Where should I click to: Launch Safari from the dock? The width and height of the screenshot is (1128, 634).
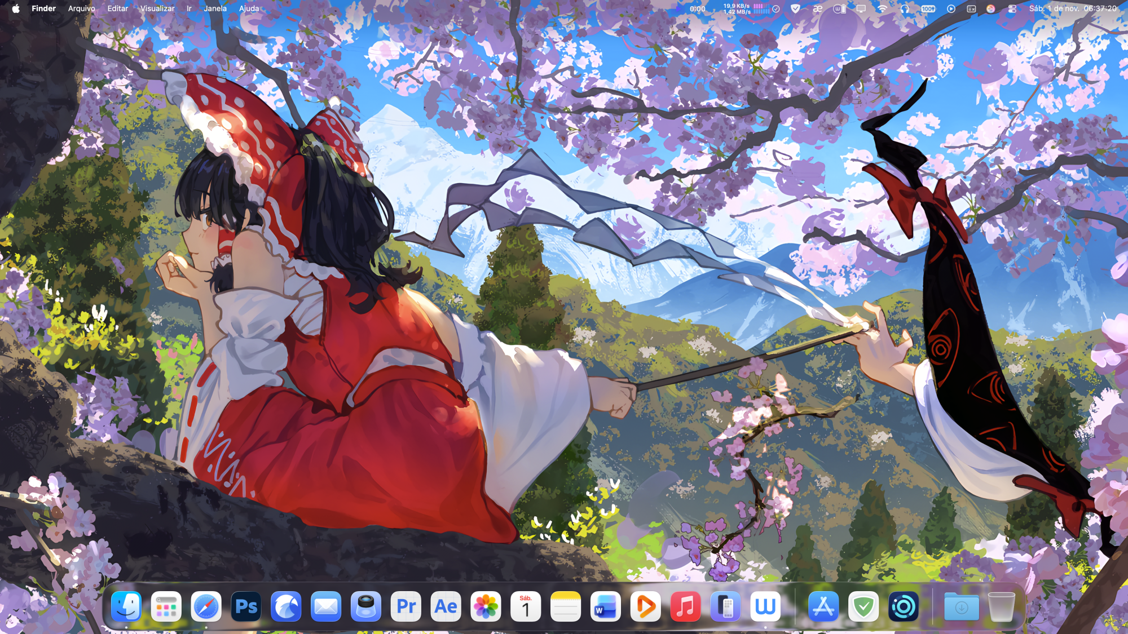click(x=206, y=607)
